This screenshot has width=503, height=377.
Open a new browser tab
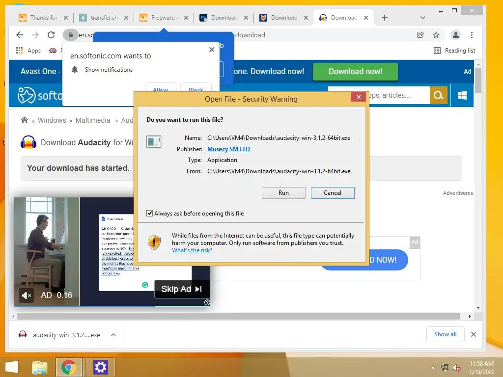click(x=385, y=18)
